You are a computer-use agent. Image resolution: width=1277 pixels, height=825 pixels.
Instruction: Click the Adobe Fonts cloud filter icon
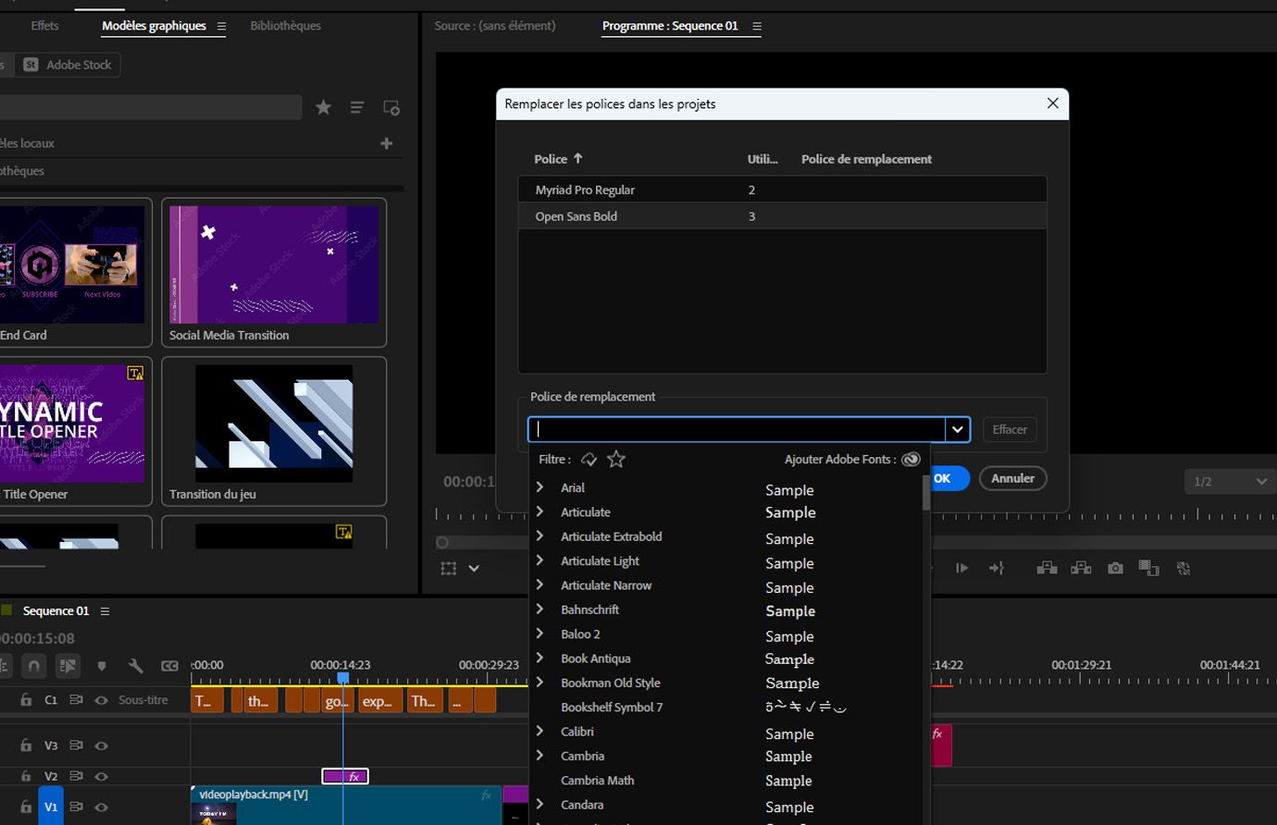tap(589, 460)
